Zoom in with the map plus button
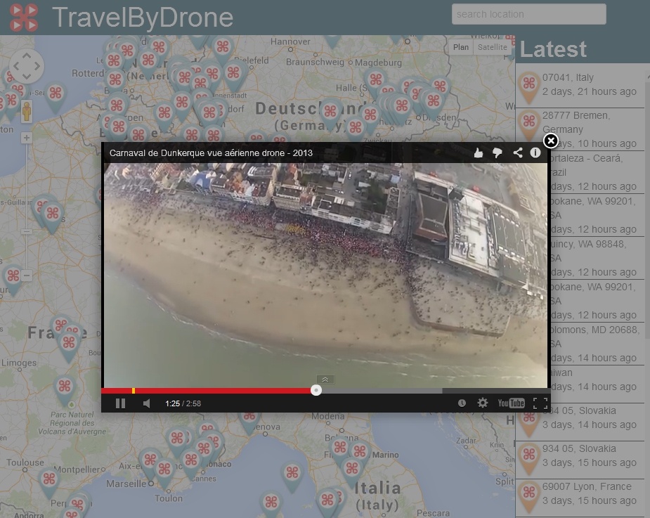650x518 pixels. tap(27, 138)
